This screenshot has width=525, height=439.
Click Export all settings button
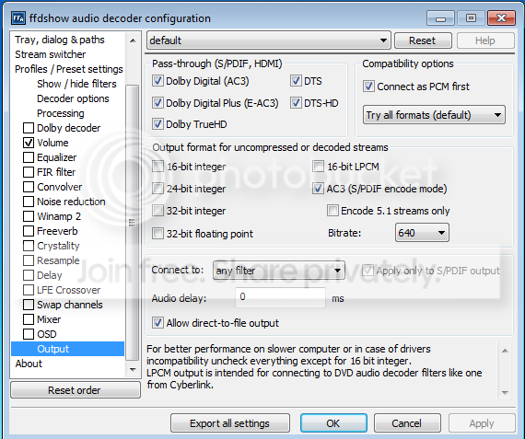pyautogui.click(x=230, y=423)
